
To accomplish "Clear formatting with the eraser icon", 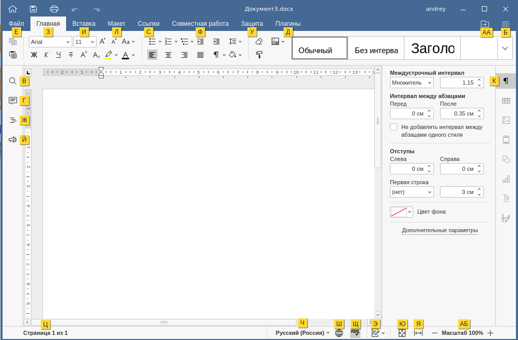I will (259, 41).
